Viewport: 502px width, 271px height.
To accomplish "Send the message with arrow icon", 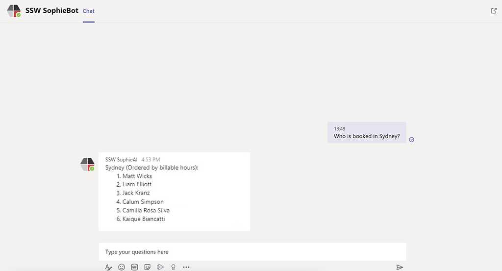I will click(x=400, y=267).
